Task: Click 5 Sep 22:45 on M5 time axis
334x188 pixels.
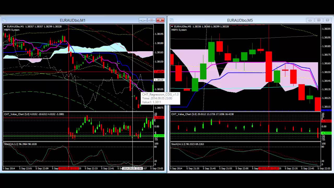Action: point(308,169)
